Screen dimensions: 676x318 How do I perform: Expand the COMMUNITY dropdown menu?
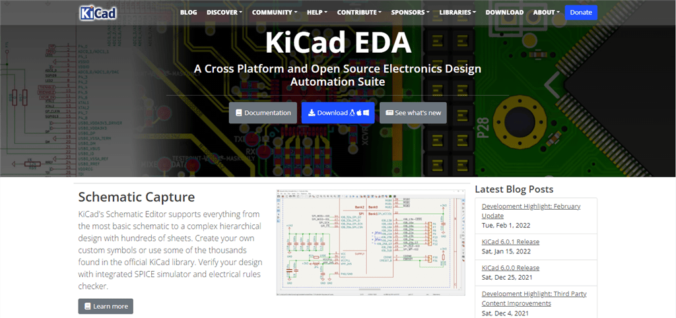pyautogui.click(x=275, y=13)
